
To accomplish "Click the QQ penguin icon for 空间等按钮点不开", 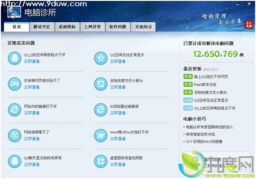I will click(15, 58).
